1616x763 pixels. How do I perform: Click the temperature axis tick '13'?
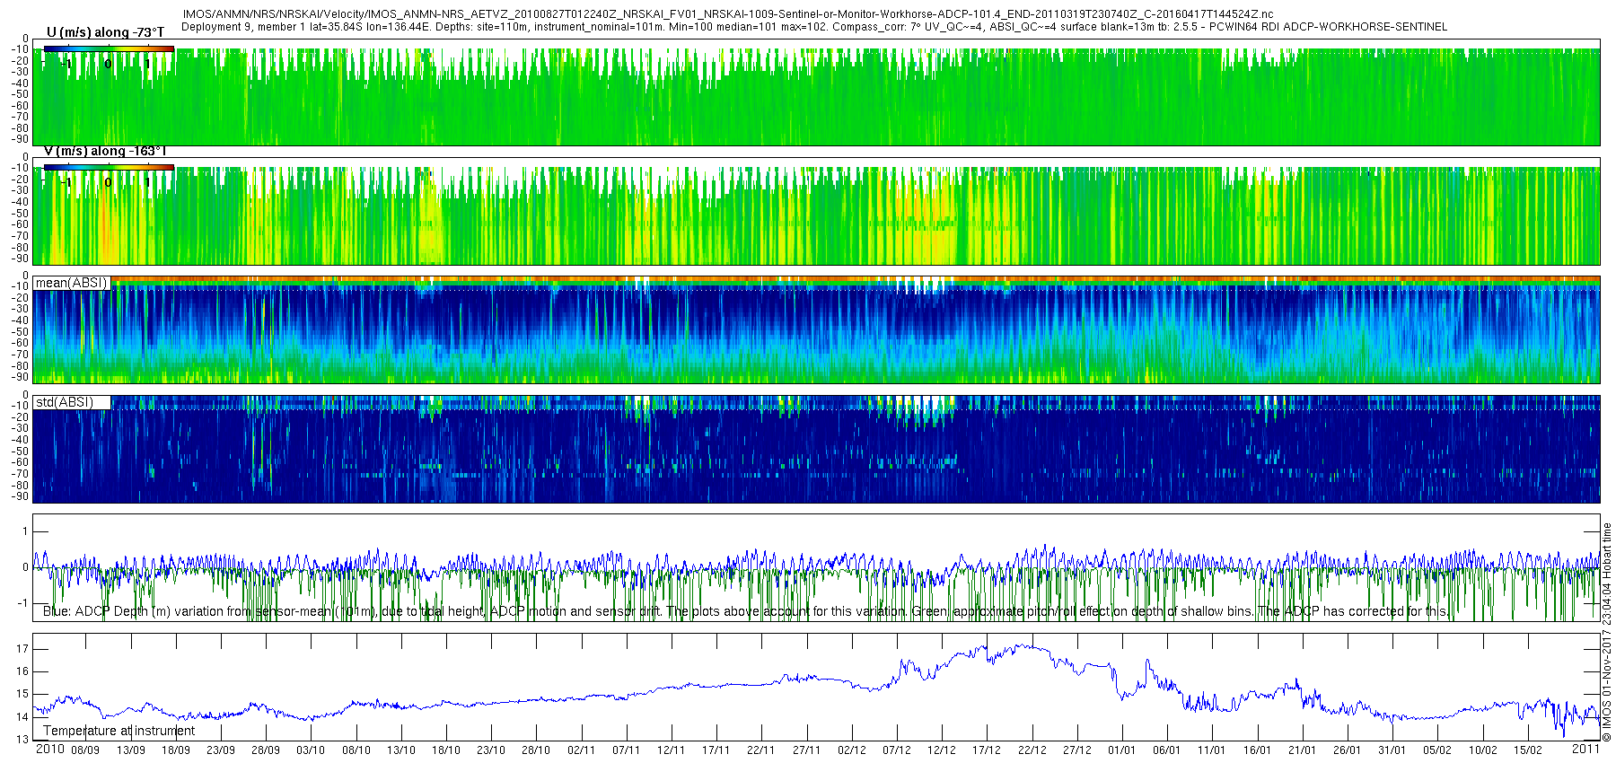point(22,740)
